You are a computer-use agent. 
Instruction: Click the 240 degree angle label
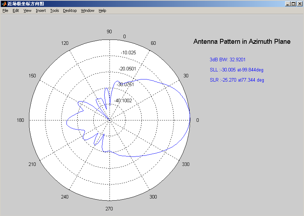[x=65, y=197]
